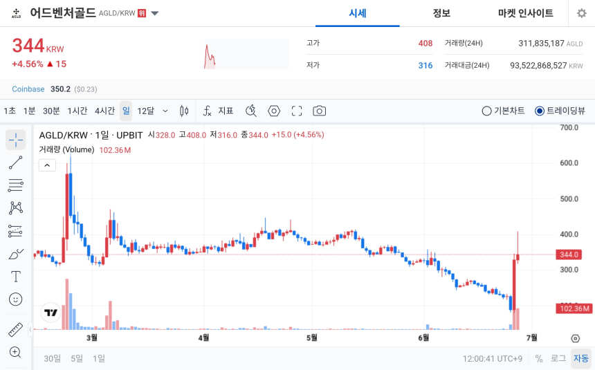Click the +4.56% change value under price
Screen dimensions: 595x370
(x=27, y=64)
